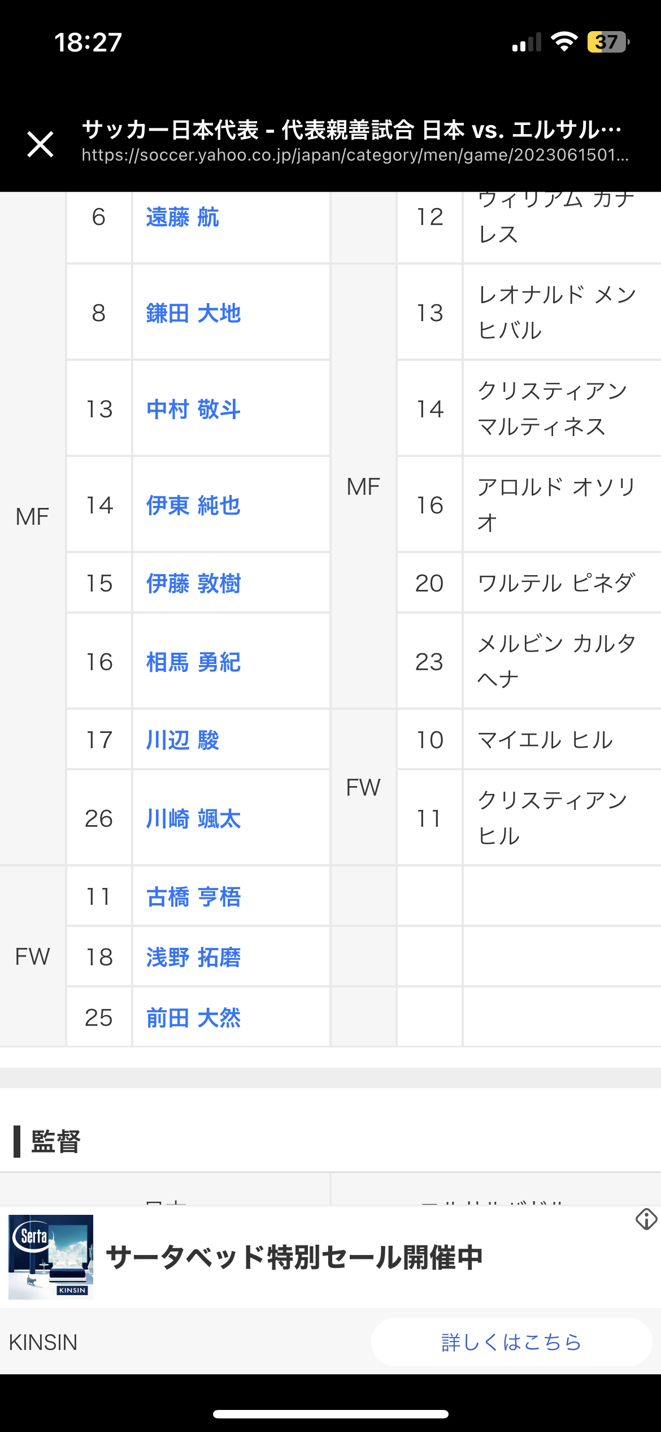Screen dimensions: 661x1432
Task: Tap the home indicator bar
Action: 330,1414
